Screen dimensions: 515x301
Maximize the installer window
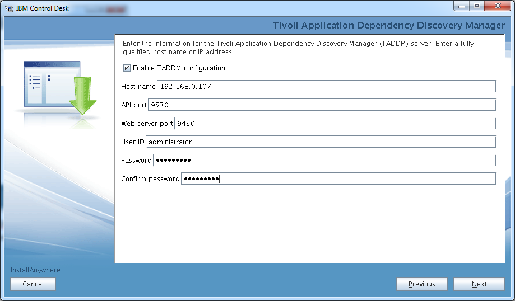pos(476,6)
